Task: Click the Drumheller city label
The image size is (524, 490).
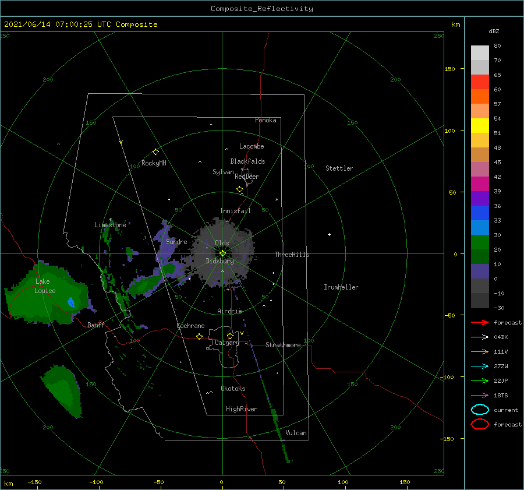Action: (341, 287)
